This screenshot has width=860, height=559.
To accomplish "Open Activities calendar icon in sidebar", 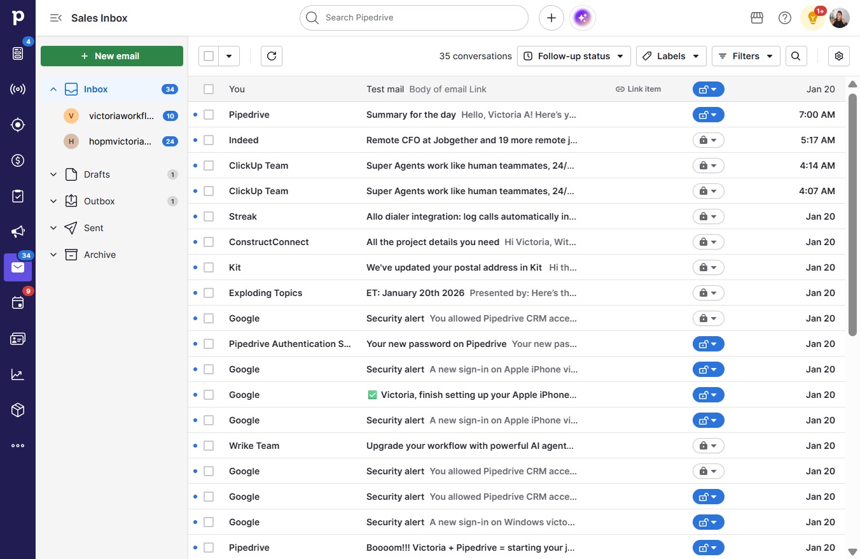I will click(x=18, y=303).
